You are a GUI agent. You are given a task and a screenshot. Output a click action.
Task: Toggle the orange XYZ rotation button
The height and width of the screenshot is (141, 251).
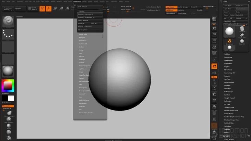[x=214, y=77]
